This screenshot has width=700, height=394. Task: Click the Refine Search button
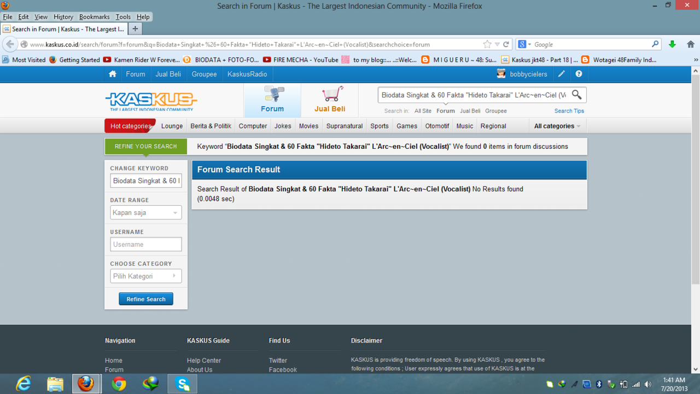click(x=146, y=299)
